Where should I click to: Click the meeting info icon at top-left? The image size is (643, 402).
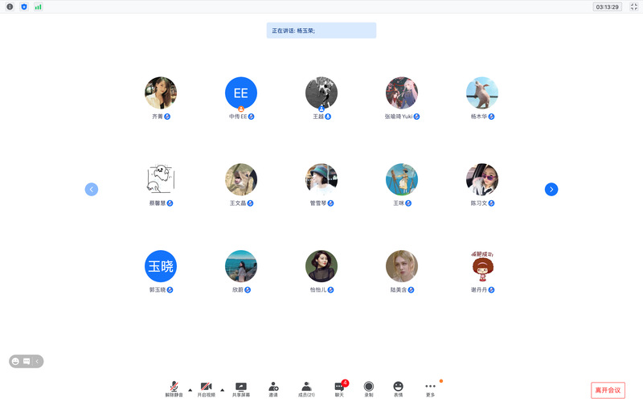click(x=10, y=6)
